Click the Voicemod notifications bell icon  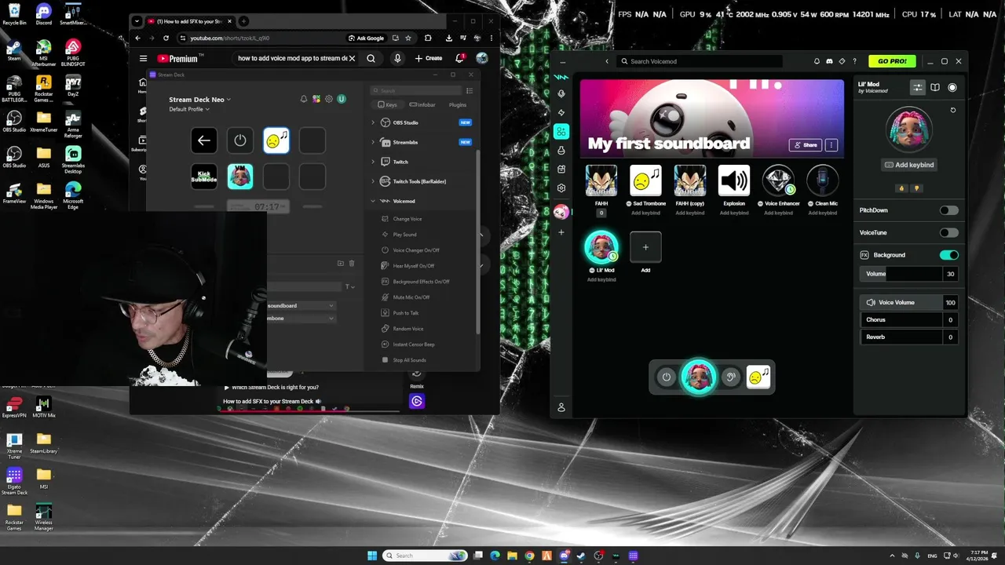coord(817,61)
